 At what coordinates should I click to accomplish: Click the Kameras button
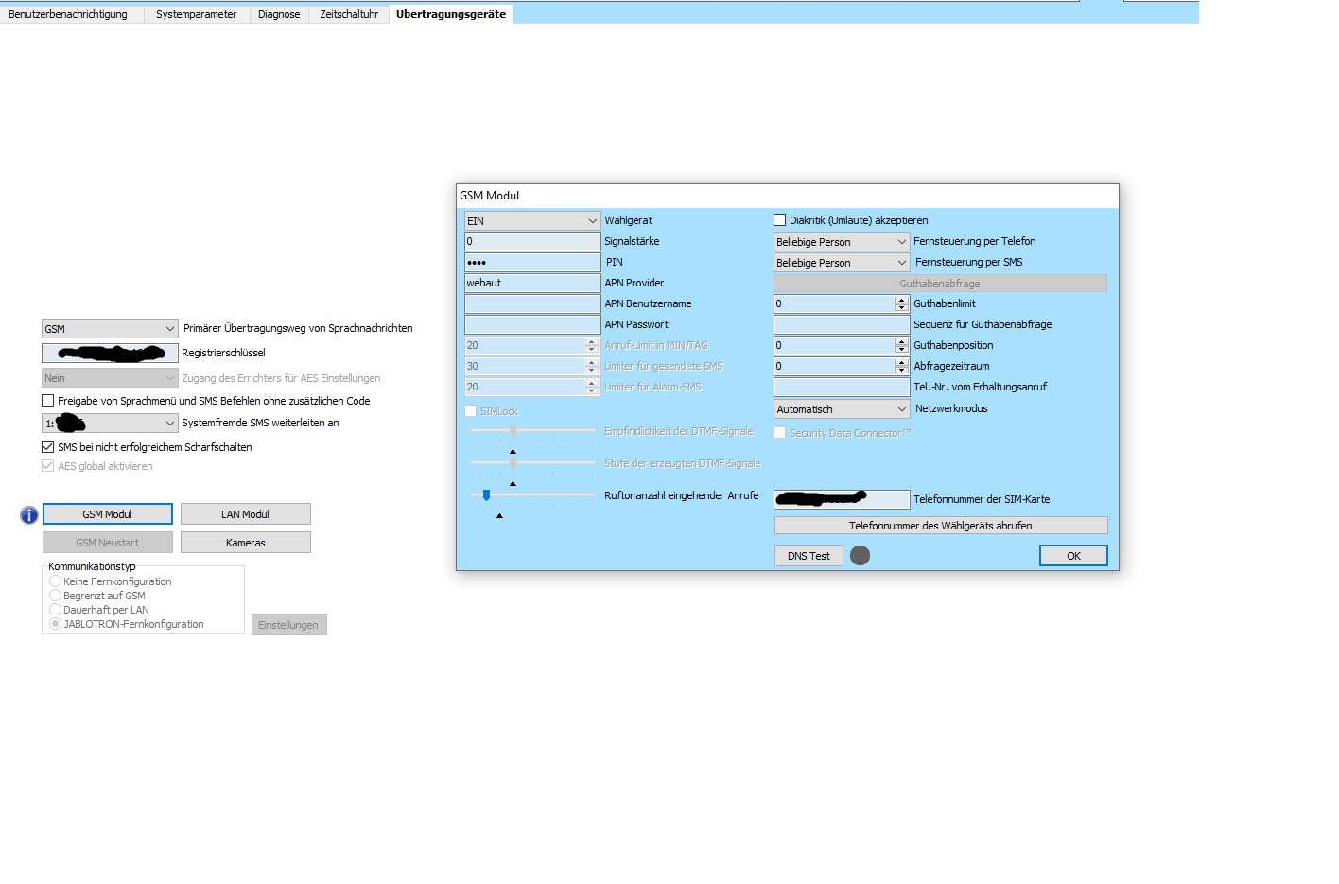click(245, 543)
